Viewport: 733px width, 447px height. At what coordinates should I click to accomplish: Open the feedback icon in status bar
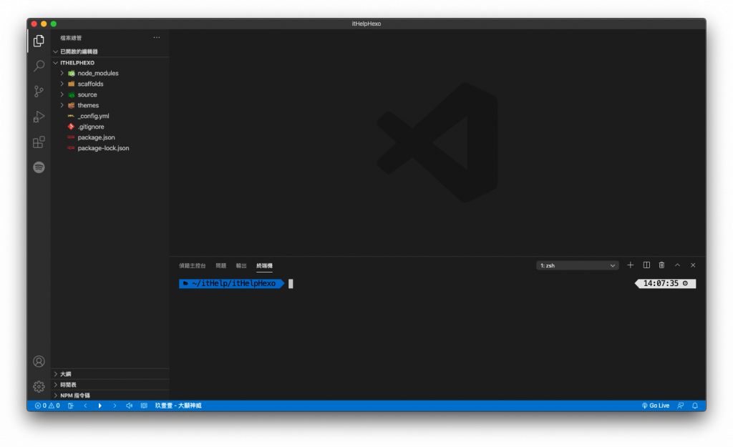coord(681,406)
